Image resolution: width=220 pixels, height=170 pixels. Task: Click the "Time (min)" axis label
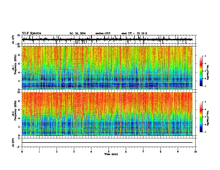111,154
